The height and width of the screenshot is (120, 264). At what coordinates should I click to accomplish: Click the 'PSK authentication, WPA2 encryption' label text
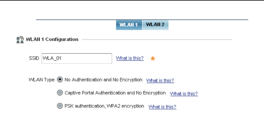(x=104, y=106)
